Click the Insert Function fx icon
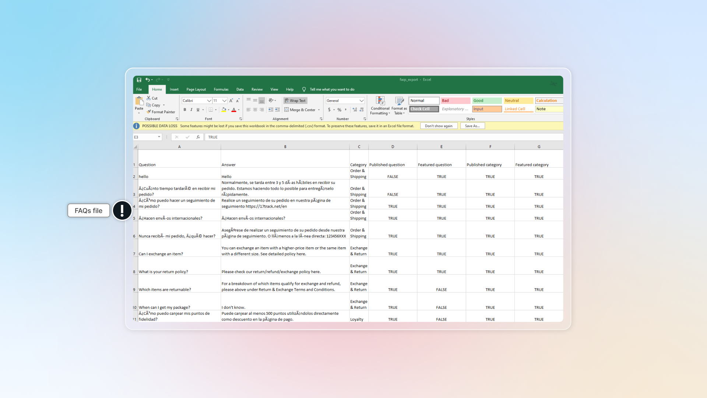Screen dimensions: 707x398 click(198, 137)
